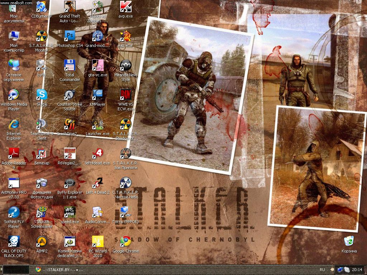Open S.T.A.L.K.E.R. Shadow of Chernobyl shortcut

[126, 124]
